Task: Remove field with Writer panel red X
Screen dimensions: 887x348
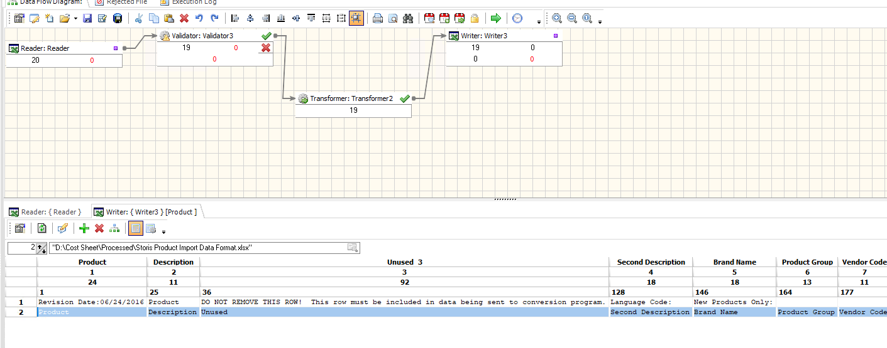Action: pyautogui.click(x=99, y=228)
